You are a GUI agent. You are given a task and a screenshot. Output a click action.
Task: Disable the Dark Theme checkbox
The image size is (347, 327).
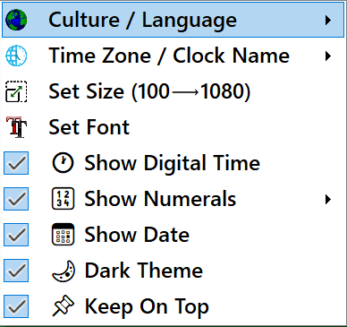(16, 271)
